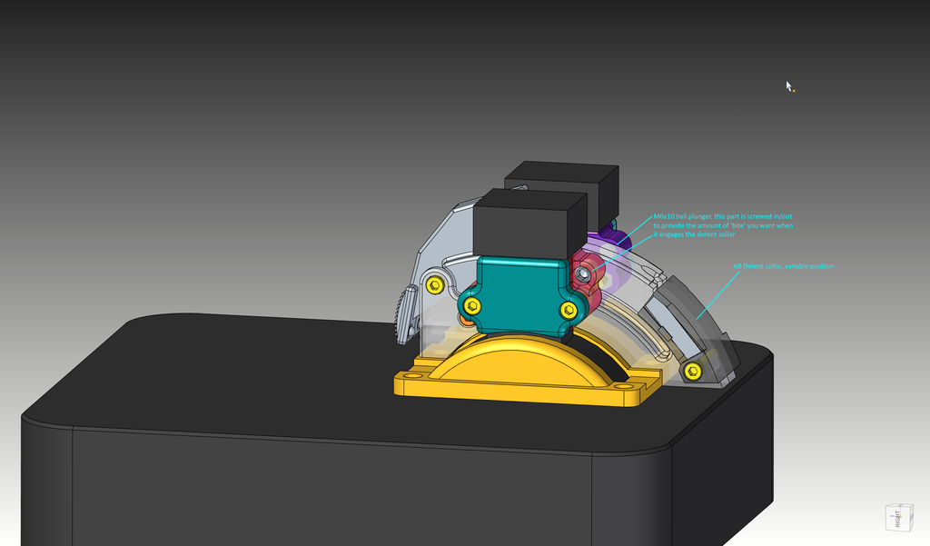This screenshot has height=546, width=930.
Task: Select the right yellow bolt on teal clamp
Action: [x=569, y=310]
